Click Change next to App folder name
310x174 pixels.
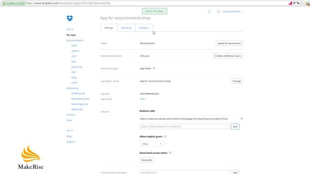(237, 81)
